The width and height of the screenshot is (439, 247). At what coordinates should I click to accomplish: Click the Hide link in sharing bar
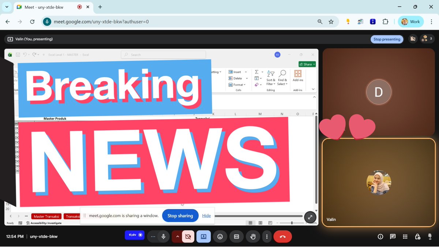(x=206, y=216)
